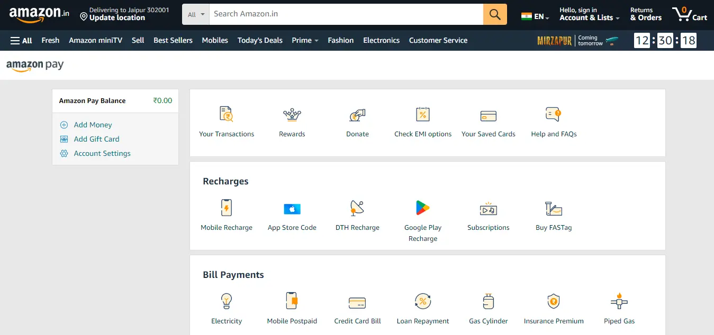Open the Sell navigation item
The width and height of the screenshot is (714, 335).
[x=138, y=40]
